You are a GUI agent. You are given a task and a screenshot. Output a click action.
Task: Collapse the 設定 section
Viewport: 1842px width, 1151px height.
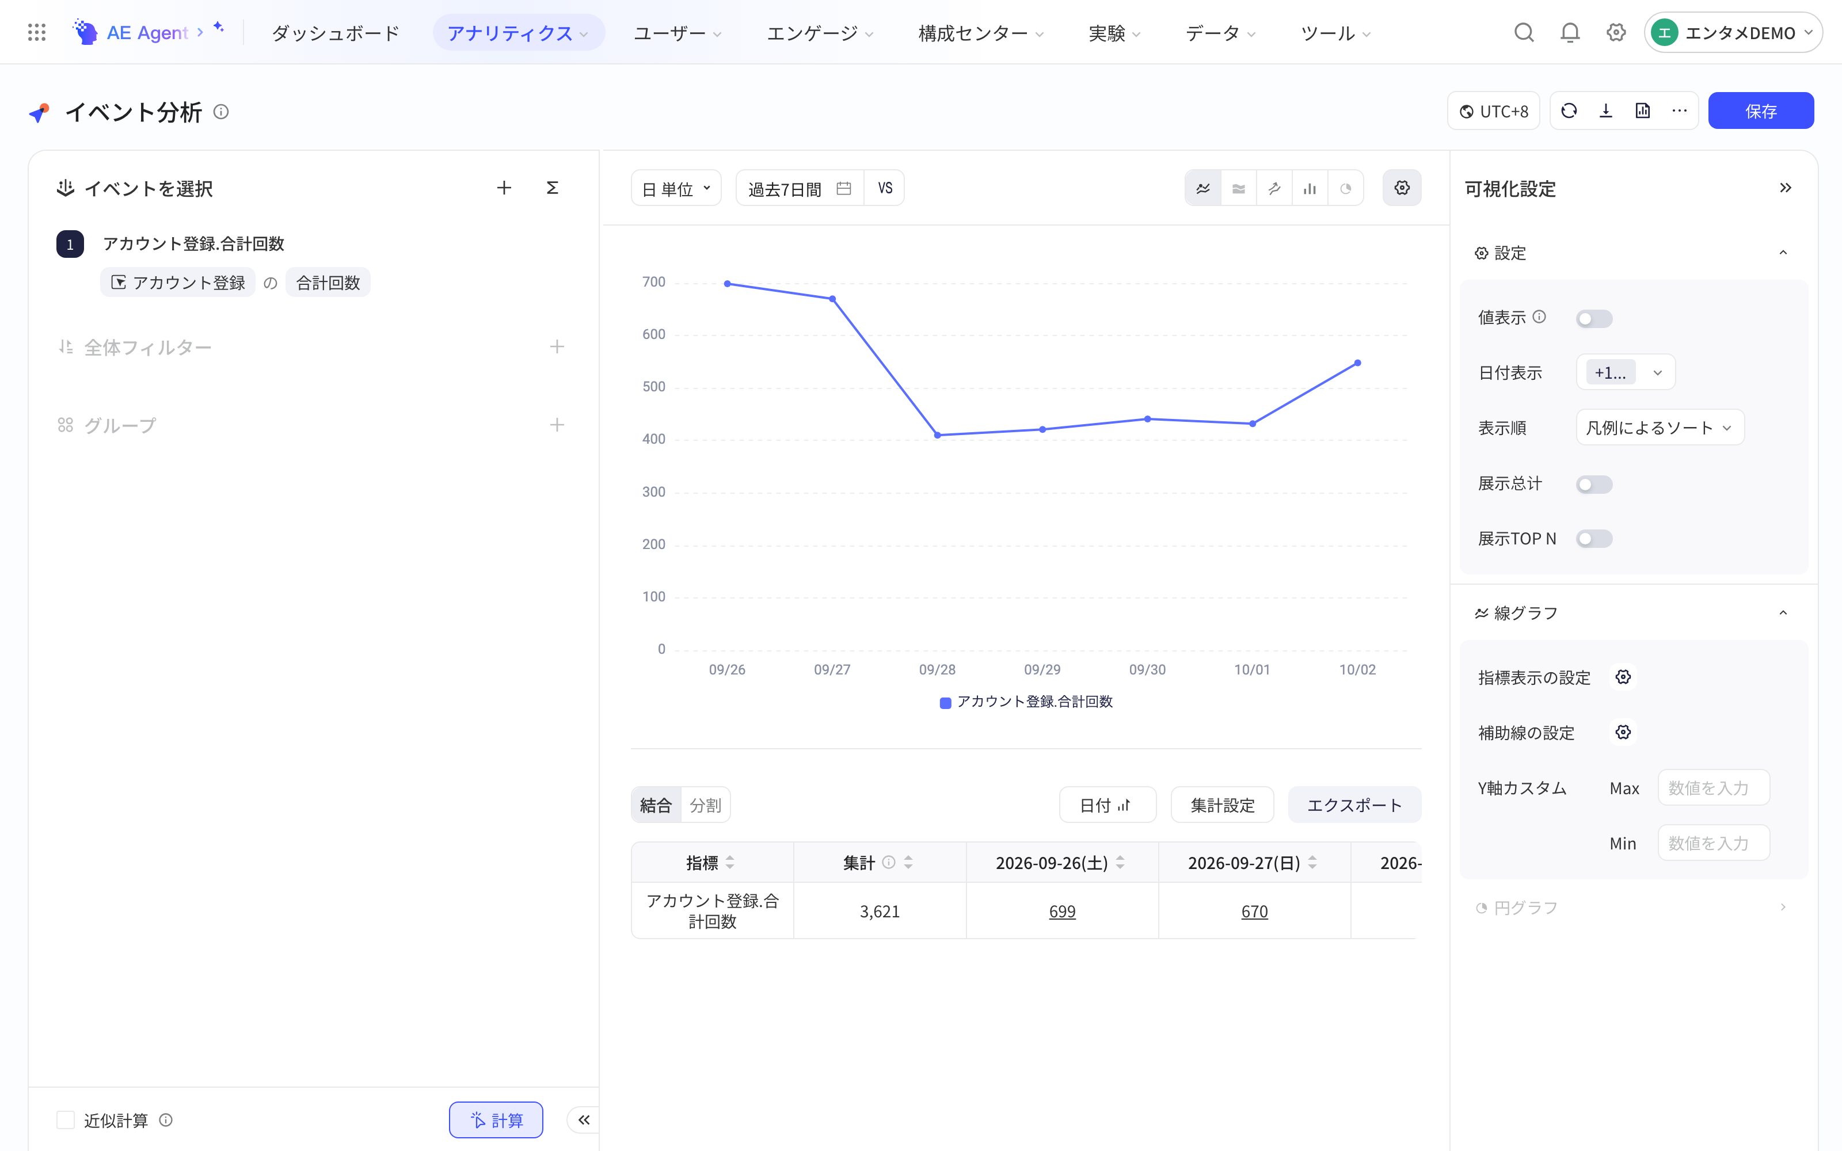pos(1783,253)
